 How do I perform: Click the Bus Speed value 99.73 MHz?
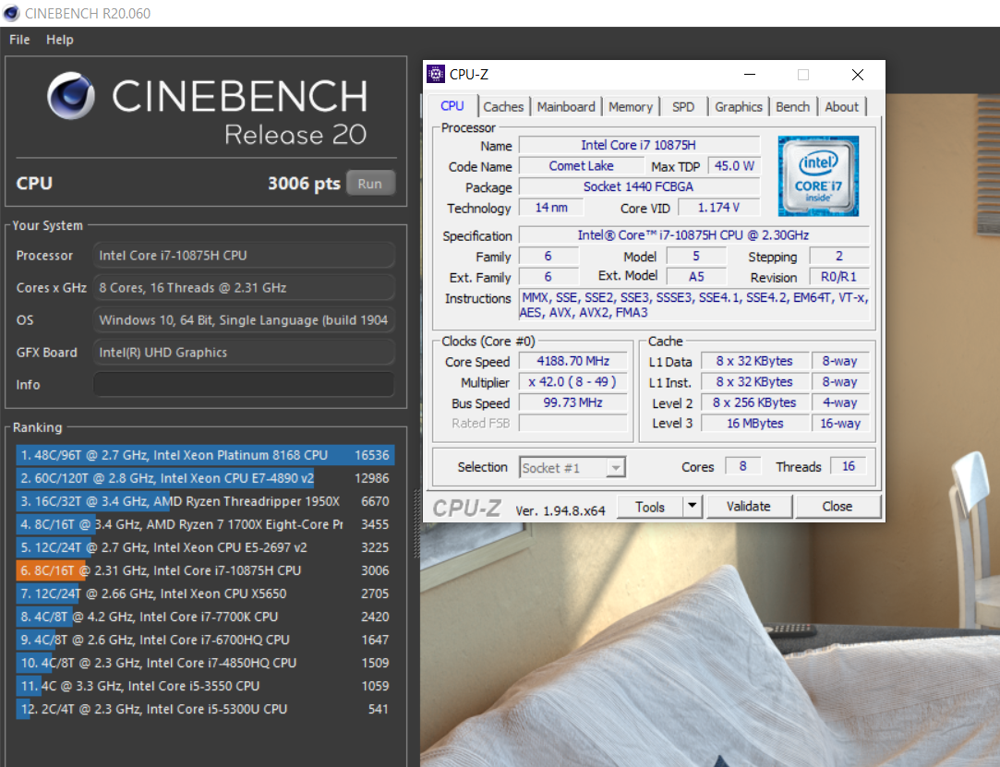click(x=572, y=402)
